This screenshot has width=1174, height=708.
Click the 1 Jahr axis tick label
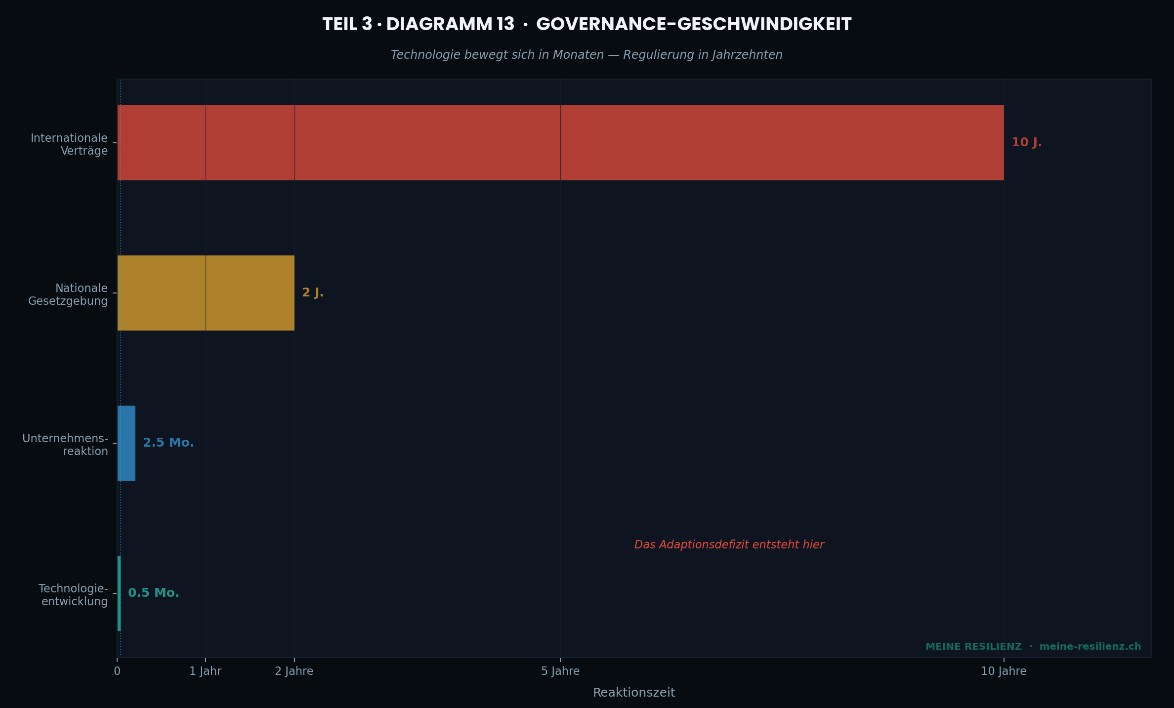(205, 671)
